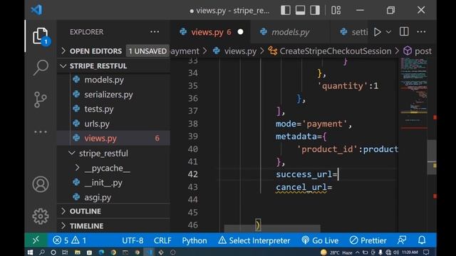Click the Prettier status item
Viewport: 456px width, 256px height.
click(368, 240)
